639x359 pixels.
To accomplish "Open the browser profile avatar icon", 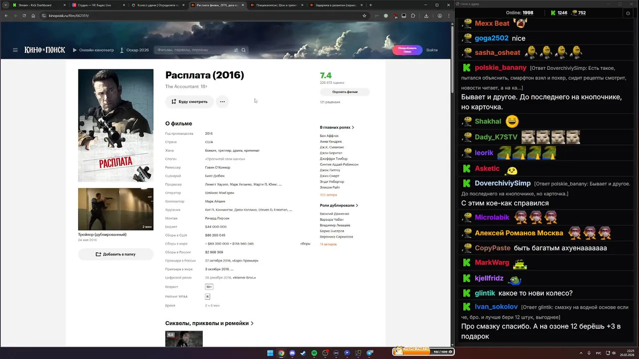I will 439,15.
